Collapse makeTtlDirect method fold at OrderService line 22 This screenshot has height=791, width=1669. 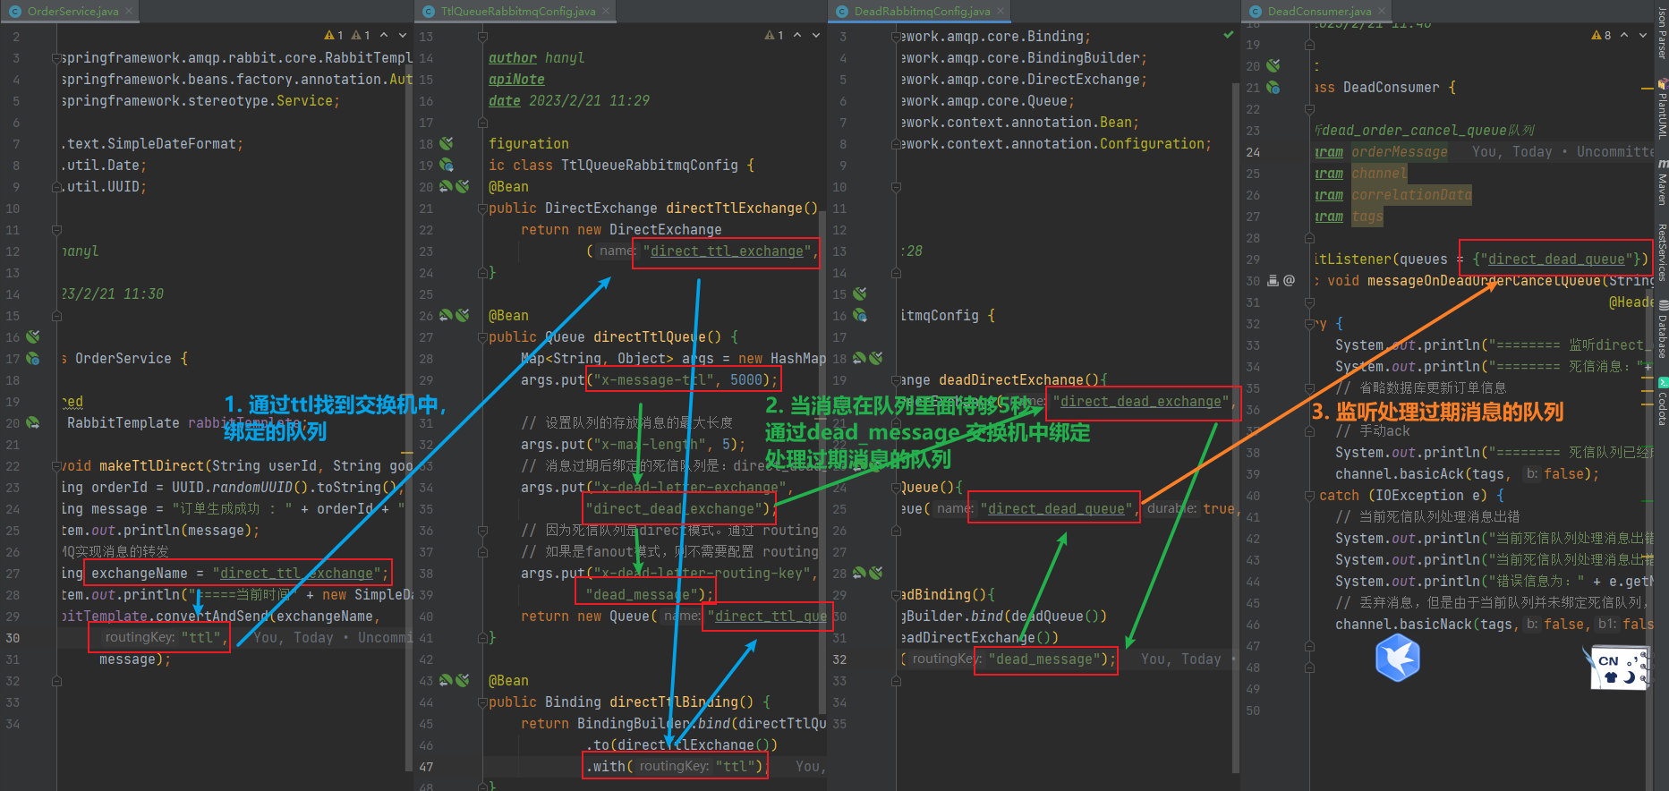point(56,466)
